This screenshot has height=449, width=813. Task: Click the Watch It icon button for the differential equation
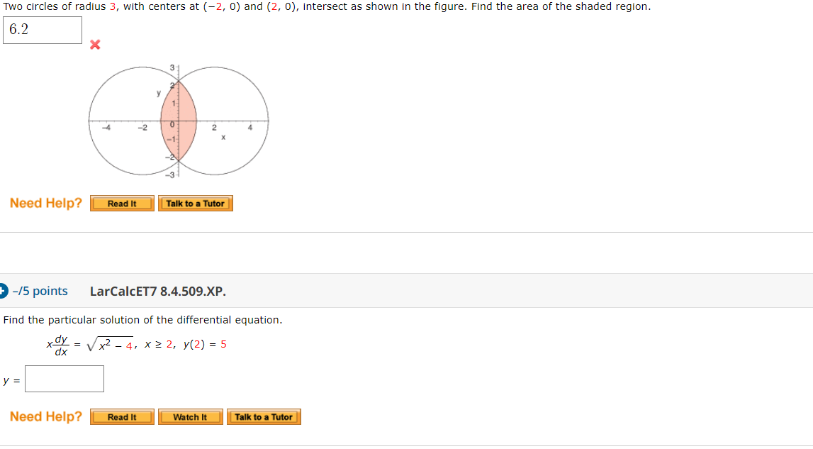(x=190, y=417)
